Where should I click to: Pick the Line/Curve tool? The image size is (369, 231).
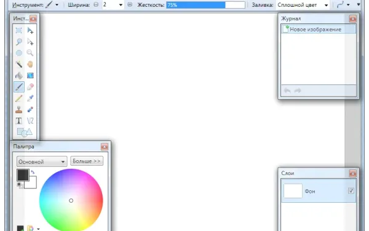(x=30, y=121)
